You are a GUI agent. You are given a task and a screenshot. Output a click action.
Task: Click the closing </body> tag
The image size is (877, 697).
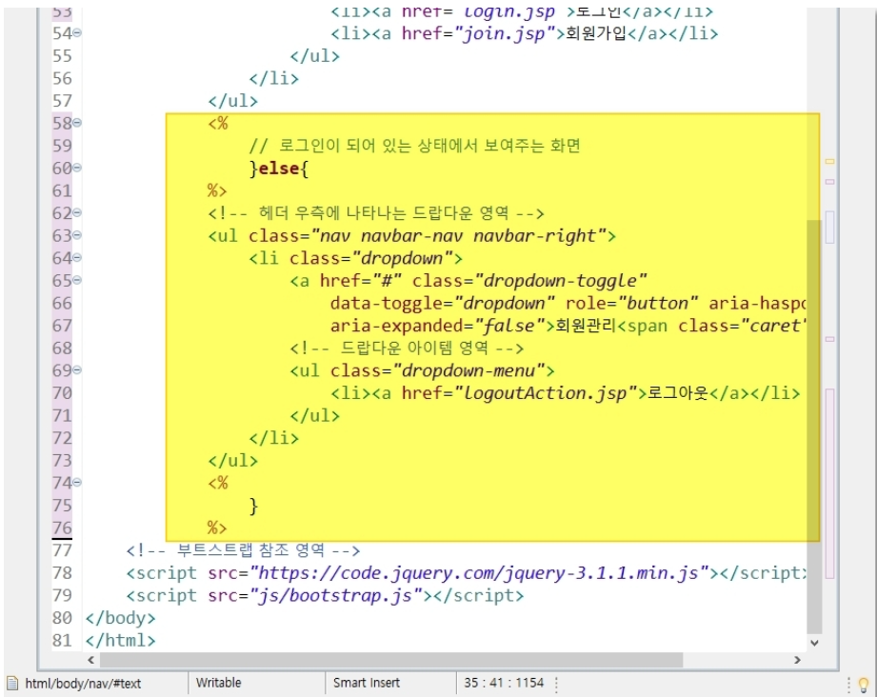[120, 618]
